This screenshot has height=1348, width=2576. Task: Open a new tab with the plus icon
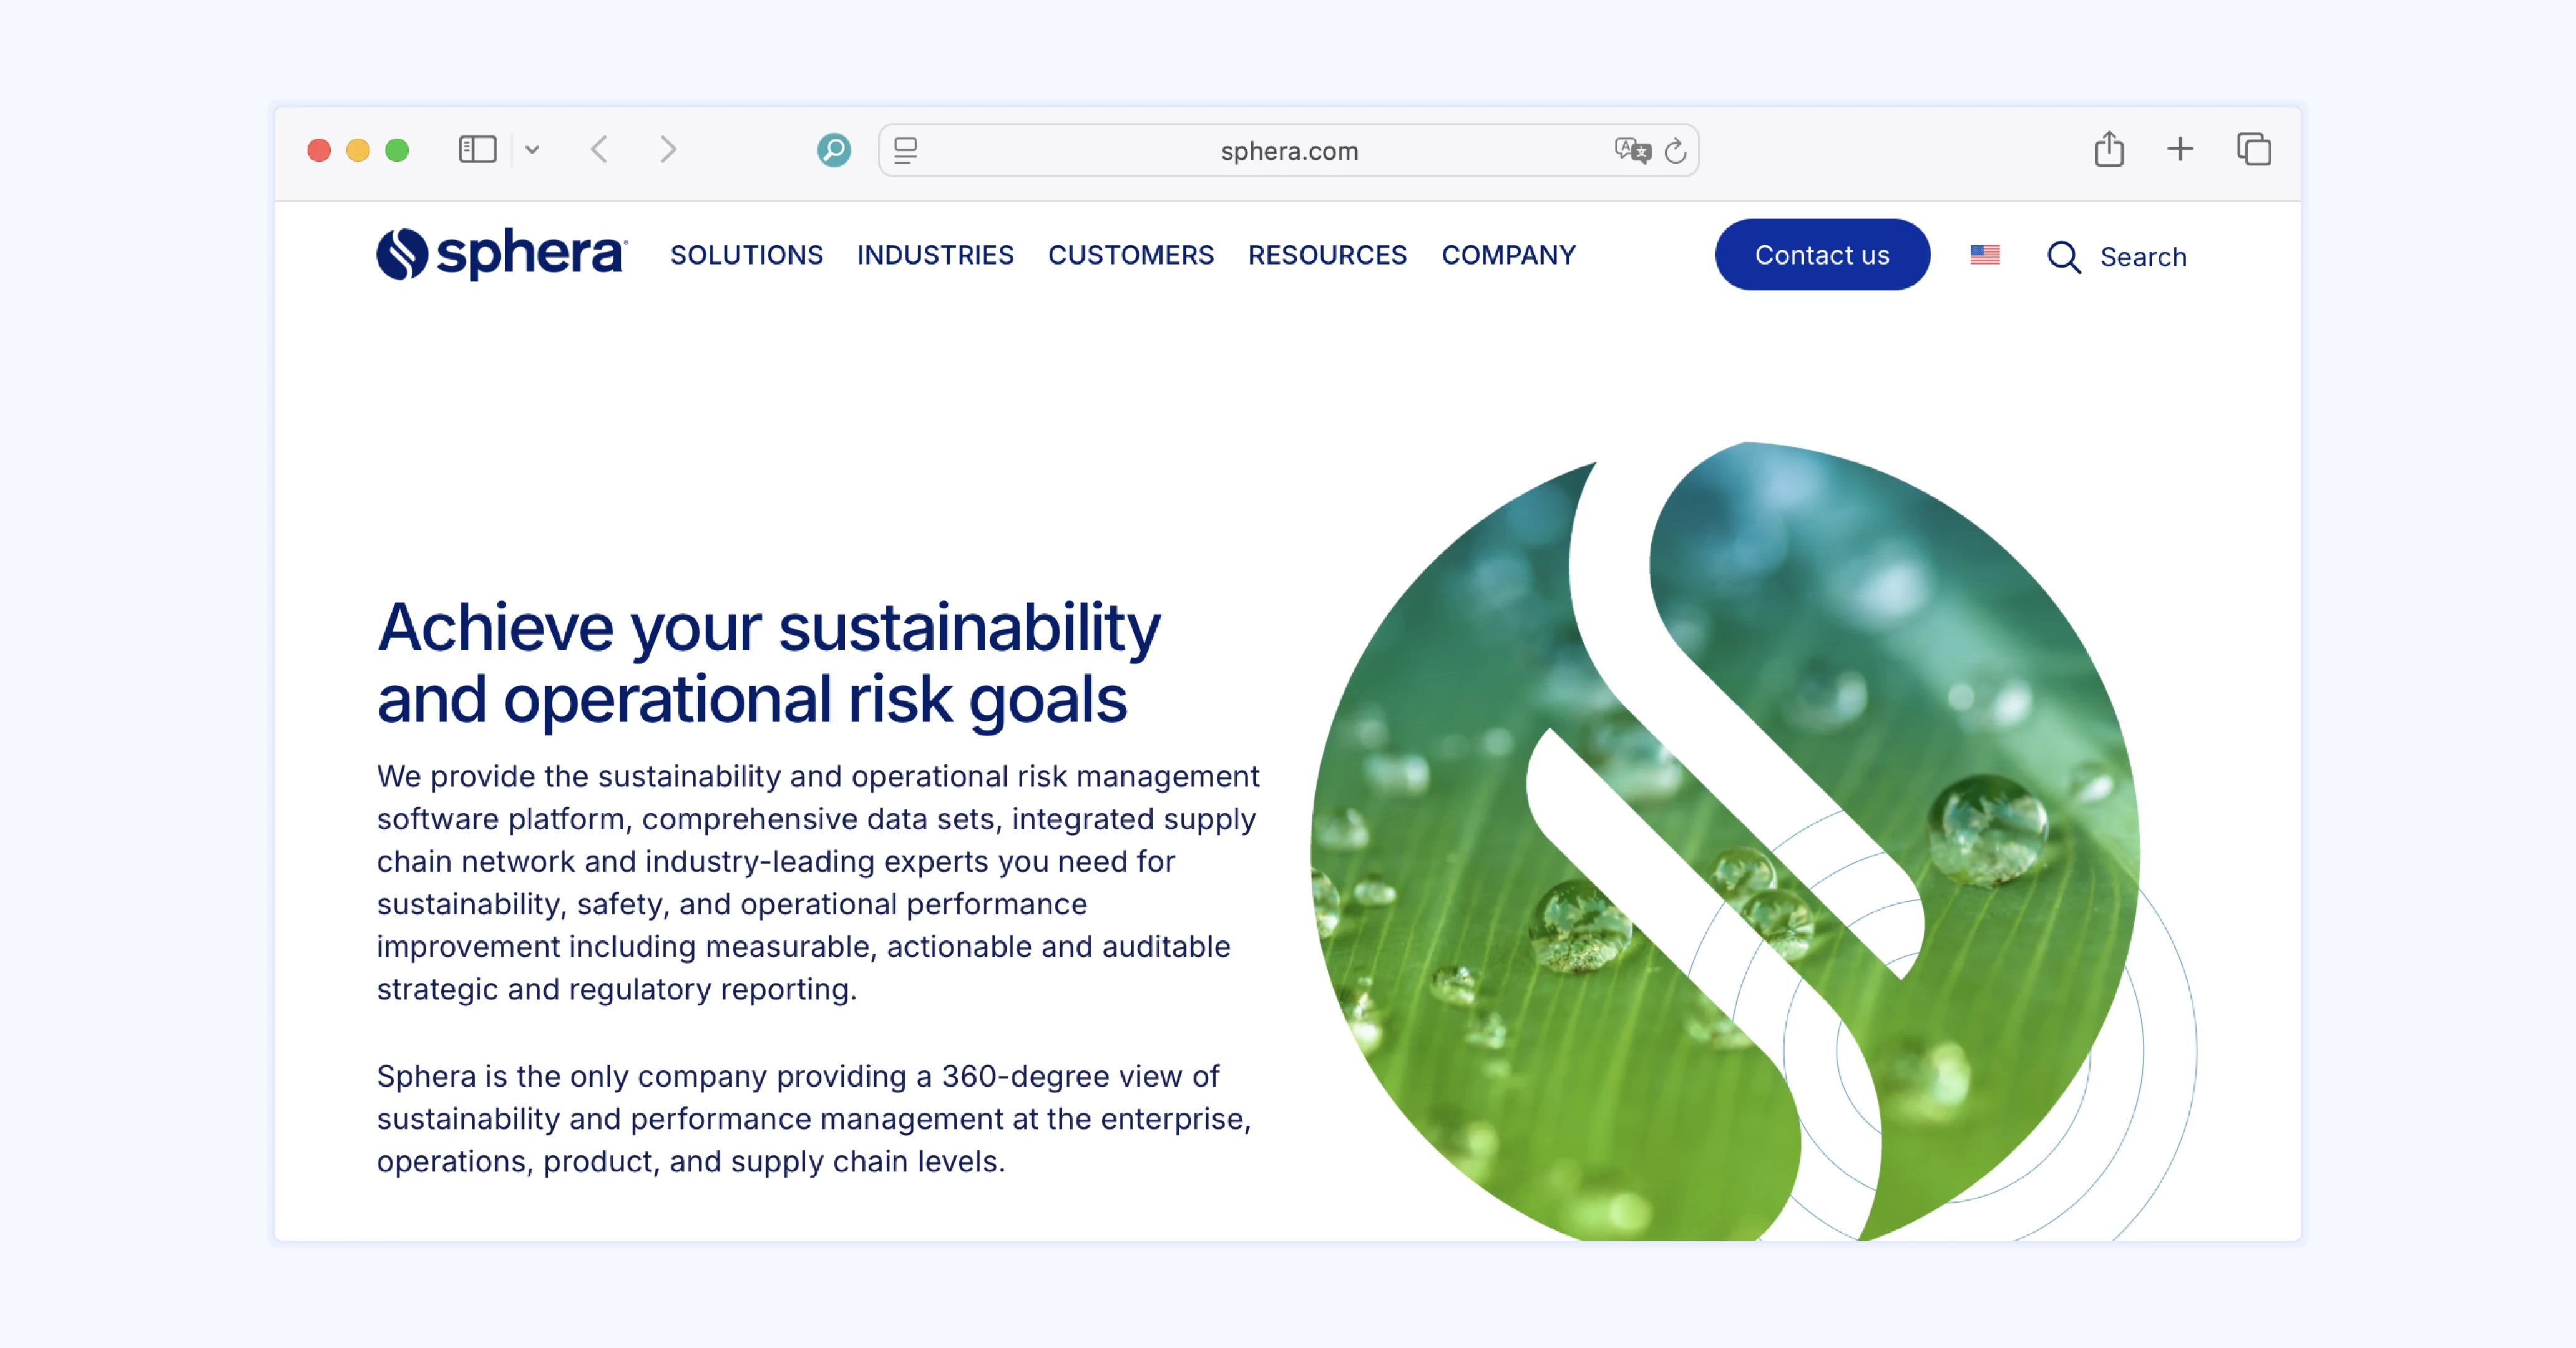(x=2180, y=149)
